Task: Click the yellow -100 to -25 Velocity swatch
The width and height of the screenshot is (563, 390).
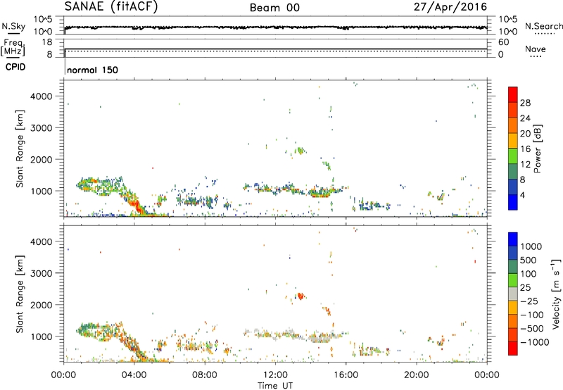Action: (513, 308)
